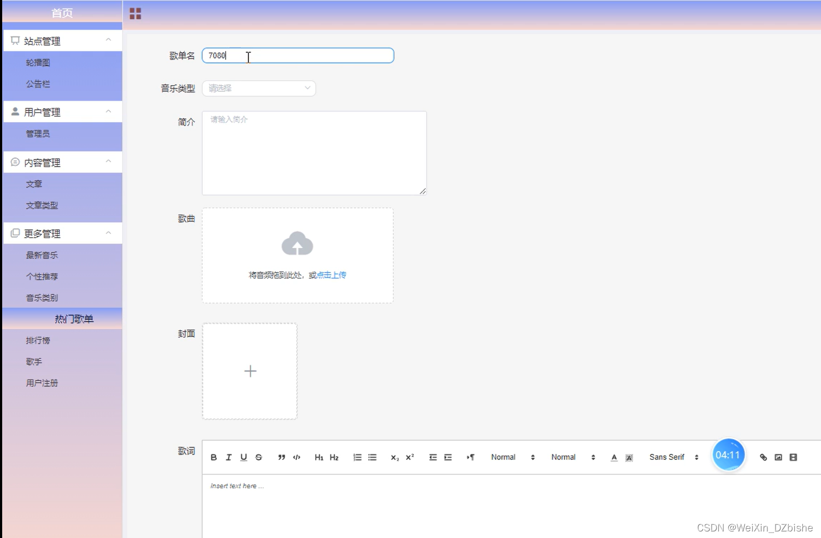This screenshot has width=821, height=538.
Task: Apply Heading 2 style
Action: (334, 457)
